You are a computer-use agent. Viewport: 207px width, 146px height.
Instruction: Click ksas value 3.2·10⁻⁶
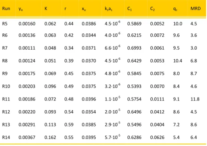112,86
